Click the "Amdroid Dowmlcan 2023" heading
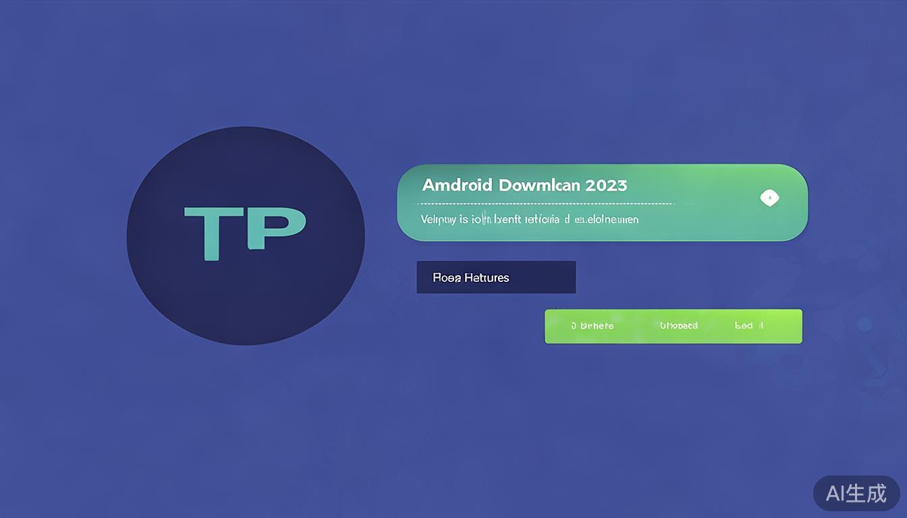 click(524, 185)
